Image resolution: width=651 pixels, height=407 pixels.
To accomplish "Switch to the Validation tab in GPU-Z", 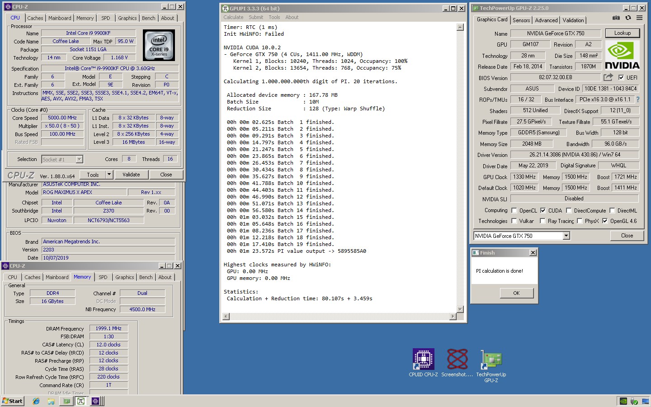I will pyautogui.click(x=573, y=20).
